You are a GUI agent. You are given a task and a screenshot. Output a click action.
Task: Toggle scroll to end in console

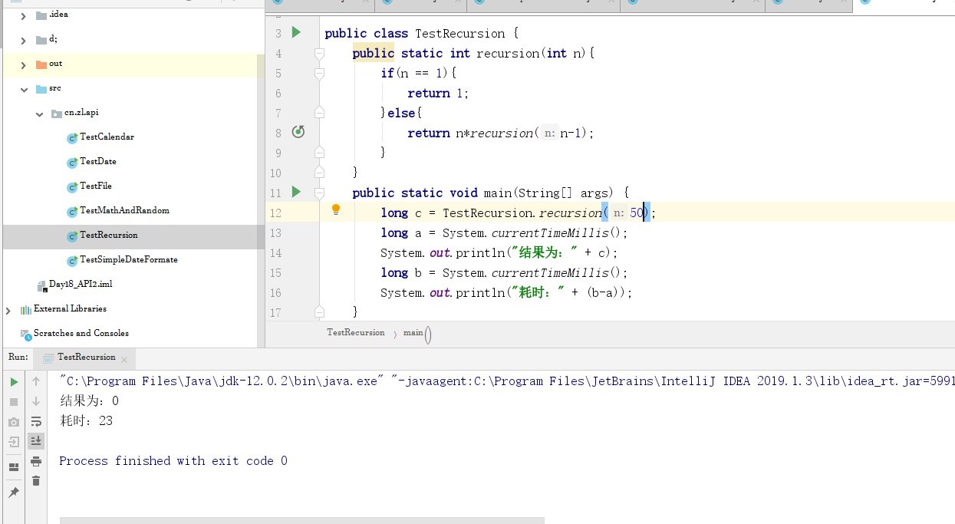coord(36,441)
